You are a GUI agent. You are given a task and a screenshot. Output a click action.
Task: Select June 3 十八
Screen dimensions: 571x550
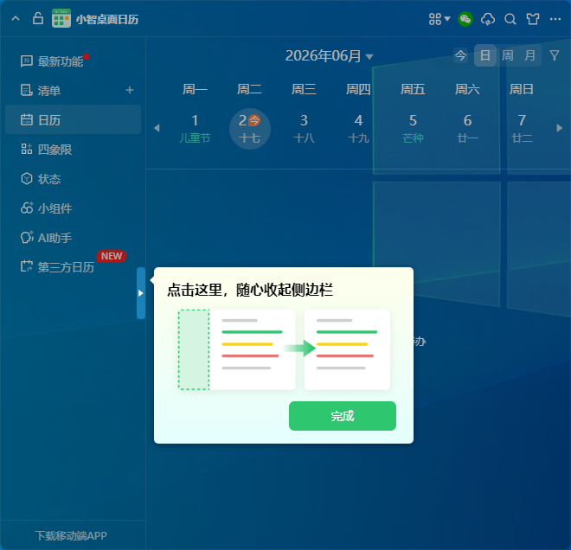(304, 129)
